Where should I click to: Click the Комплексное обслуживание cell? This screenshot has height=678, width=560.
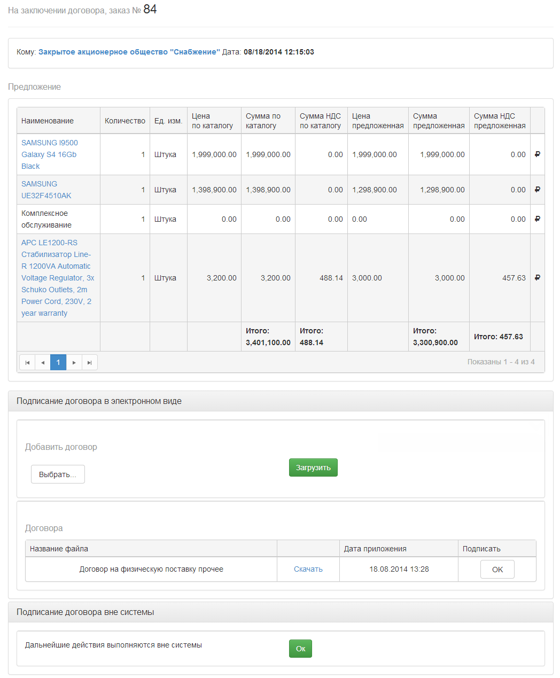(59, 219)
